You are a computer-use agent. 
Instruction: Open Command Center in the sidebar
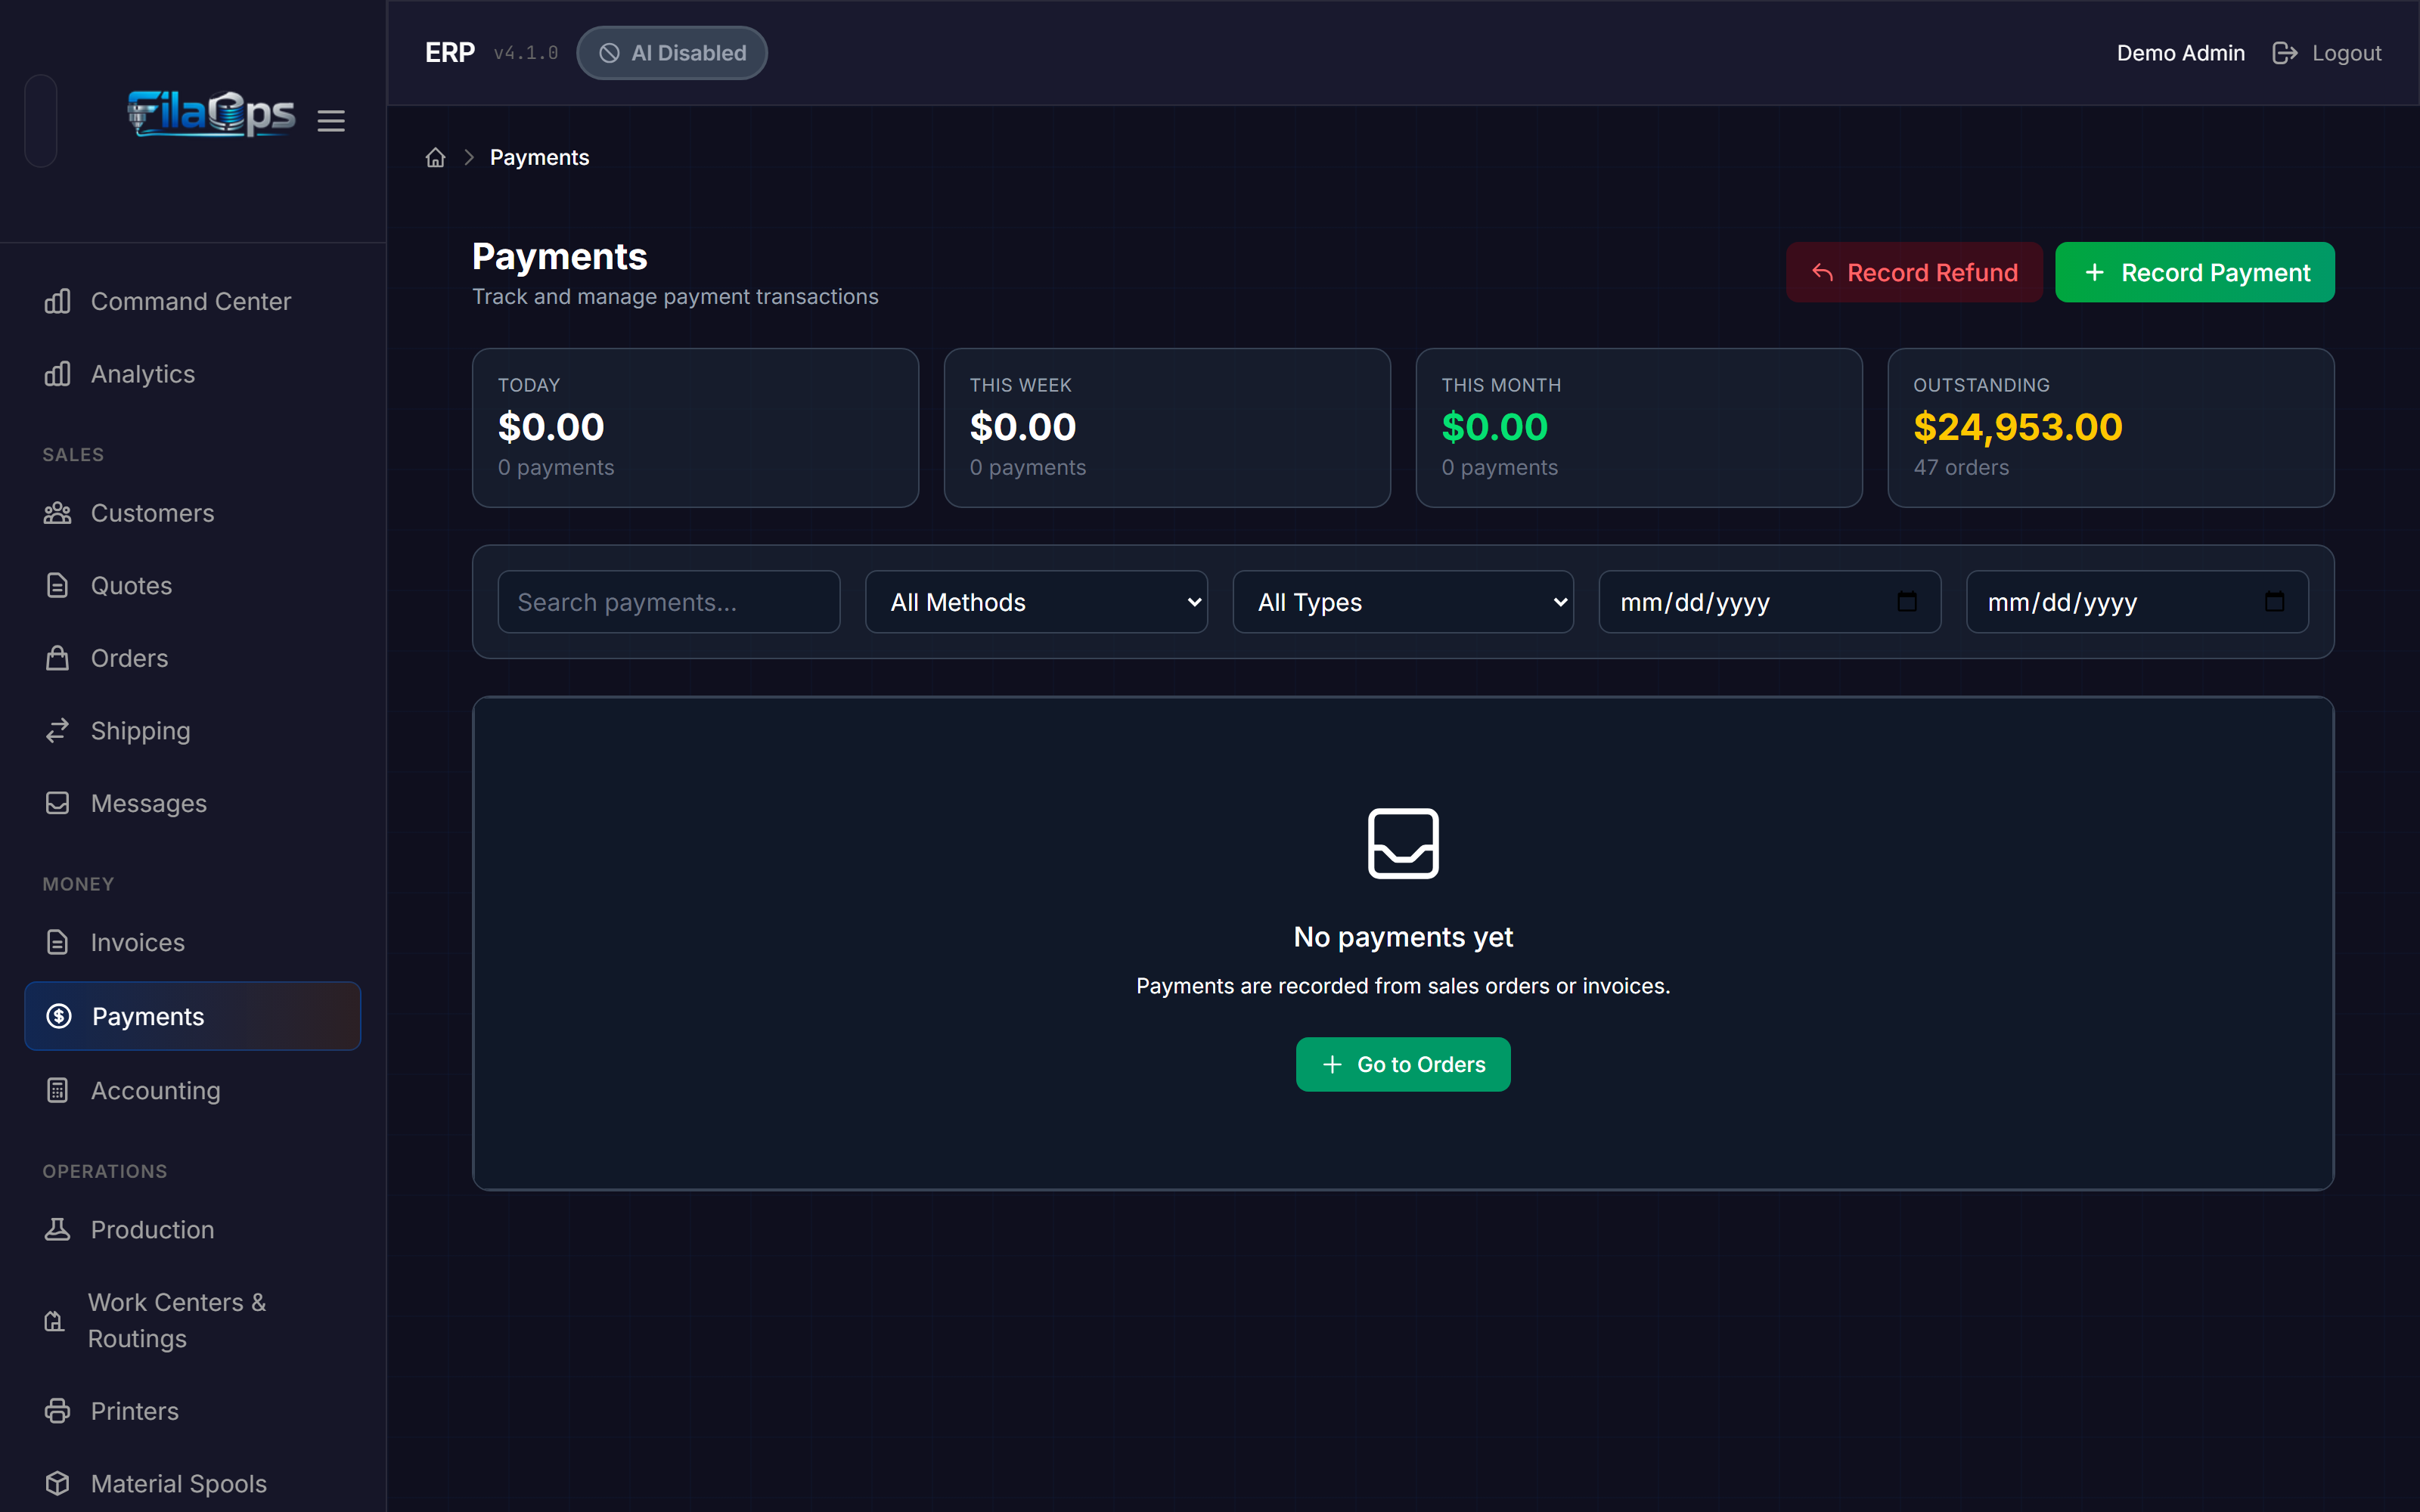pos(192,301)
